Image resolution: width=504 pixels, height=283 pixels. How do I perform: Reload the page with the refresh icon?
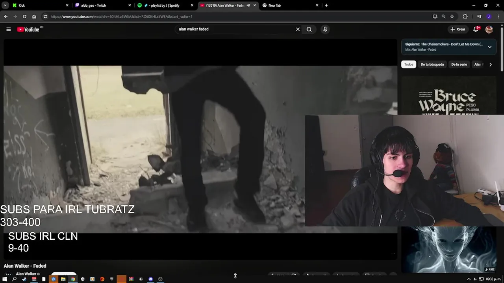24,17
